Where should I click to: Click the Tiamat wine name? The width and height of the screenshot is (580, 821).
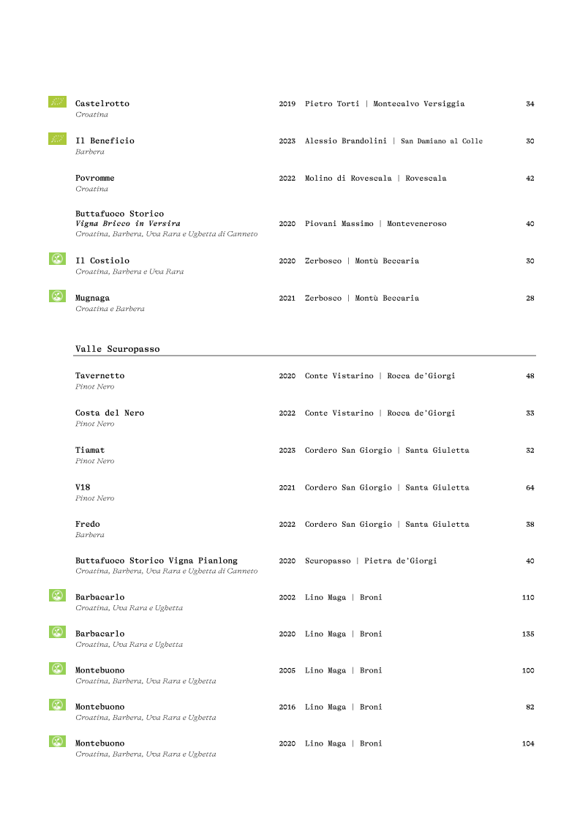click(x=90, y=451)
